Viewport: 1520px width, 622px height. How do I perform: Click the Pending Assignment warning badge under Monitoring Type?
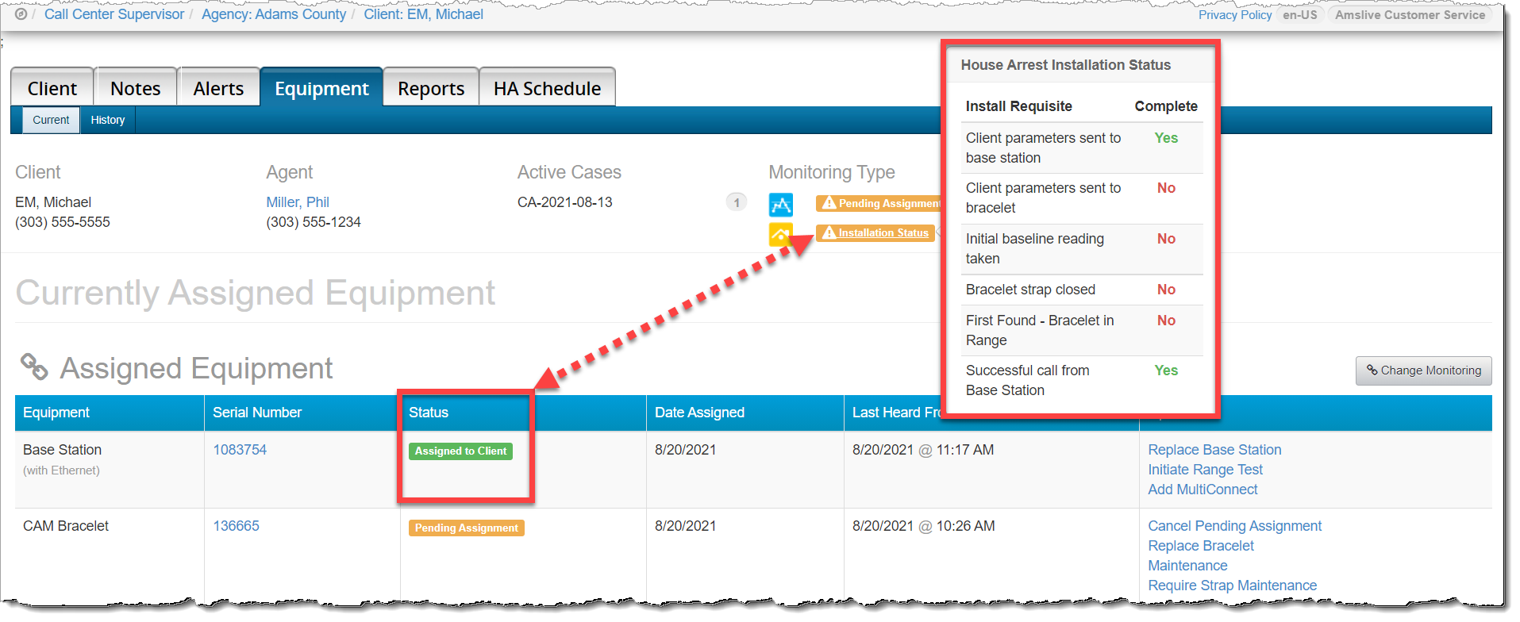(x=879, y=204)
